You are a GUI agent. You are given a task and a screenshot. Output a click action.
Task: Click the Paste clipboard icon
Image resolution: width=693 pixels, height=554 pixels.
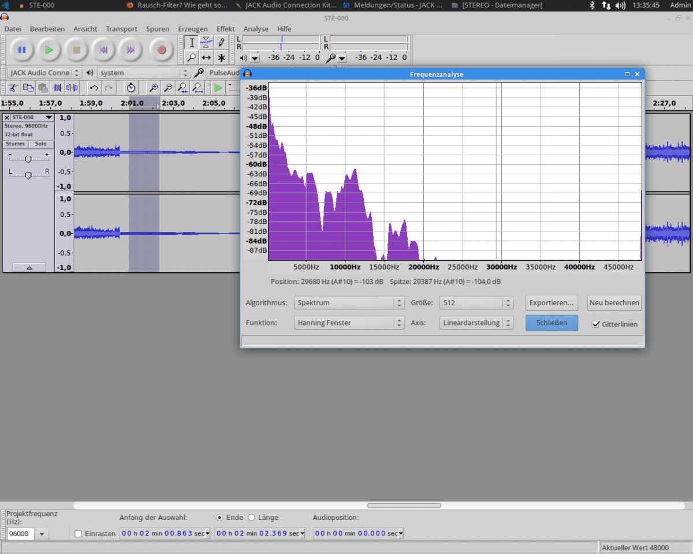click(43, 88)
